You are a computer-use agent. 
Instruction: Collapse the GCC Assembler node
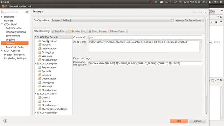[x=35, y=113]
